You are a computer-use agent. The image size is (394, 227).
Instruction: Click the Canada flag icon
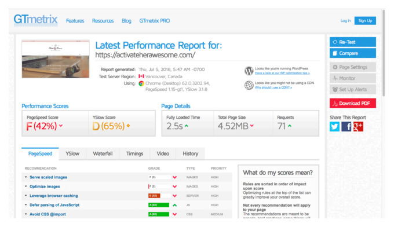coord(141,76)
